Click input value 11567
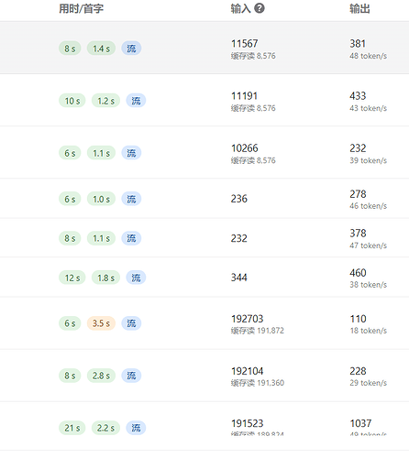 pos(244,44)
